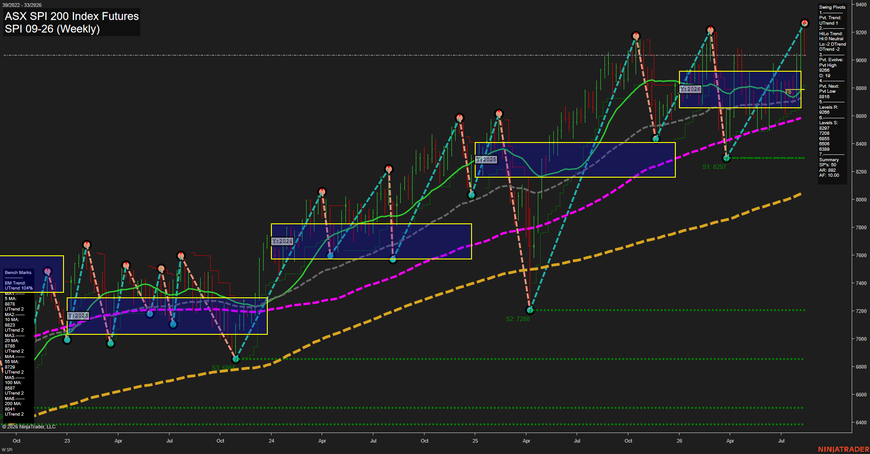Click the NinjaTrader logo at bottom right
The image size is (870, 454).
coord(843,449)
